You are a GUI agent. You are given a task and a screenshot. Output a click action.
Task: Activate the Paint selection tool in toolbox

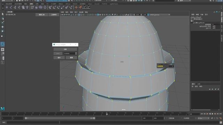pyautogui.click(x=2, y=23)
